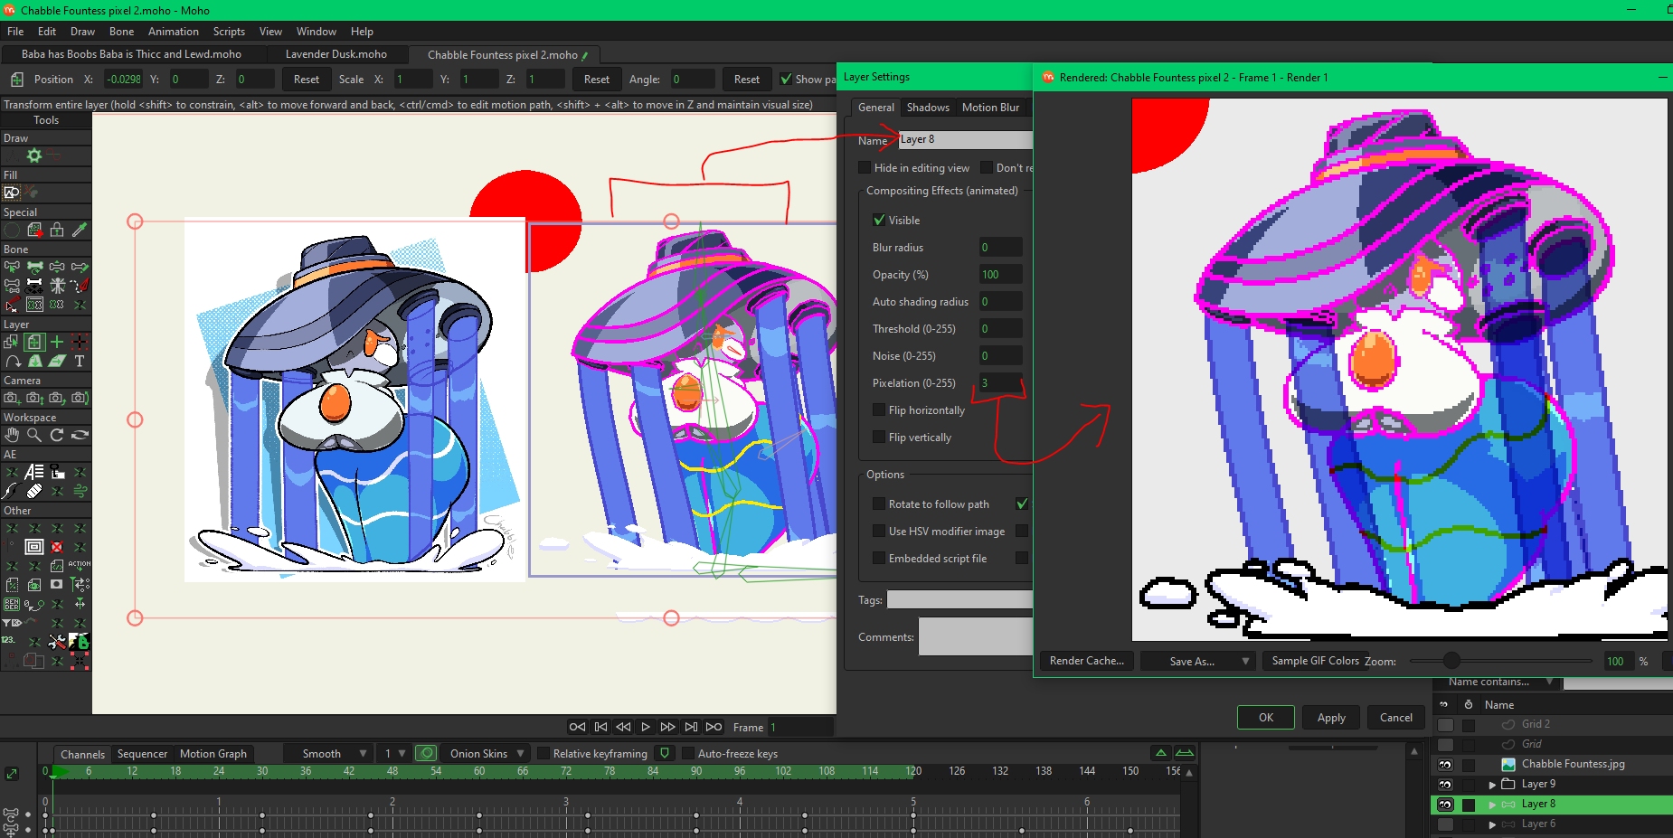Enable Flip horizontally checkbox
1673x838 pixels.
[x=878, y=410]
